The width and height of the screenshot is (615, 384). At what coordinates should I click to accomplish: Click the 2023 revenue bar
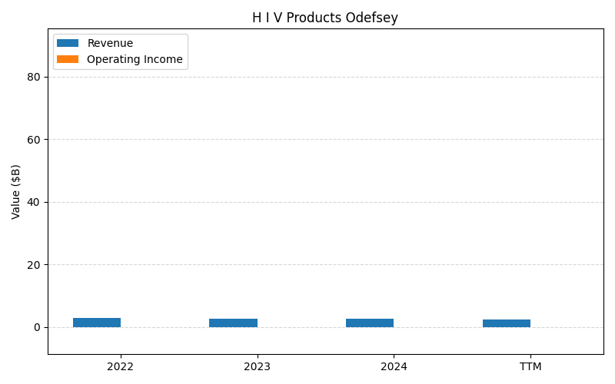[x=234, y=323]
